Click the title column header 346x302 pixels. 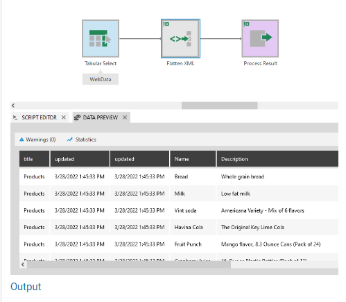click(34, 159)
